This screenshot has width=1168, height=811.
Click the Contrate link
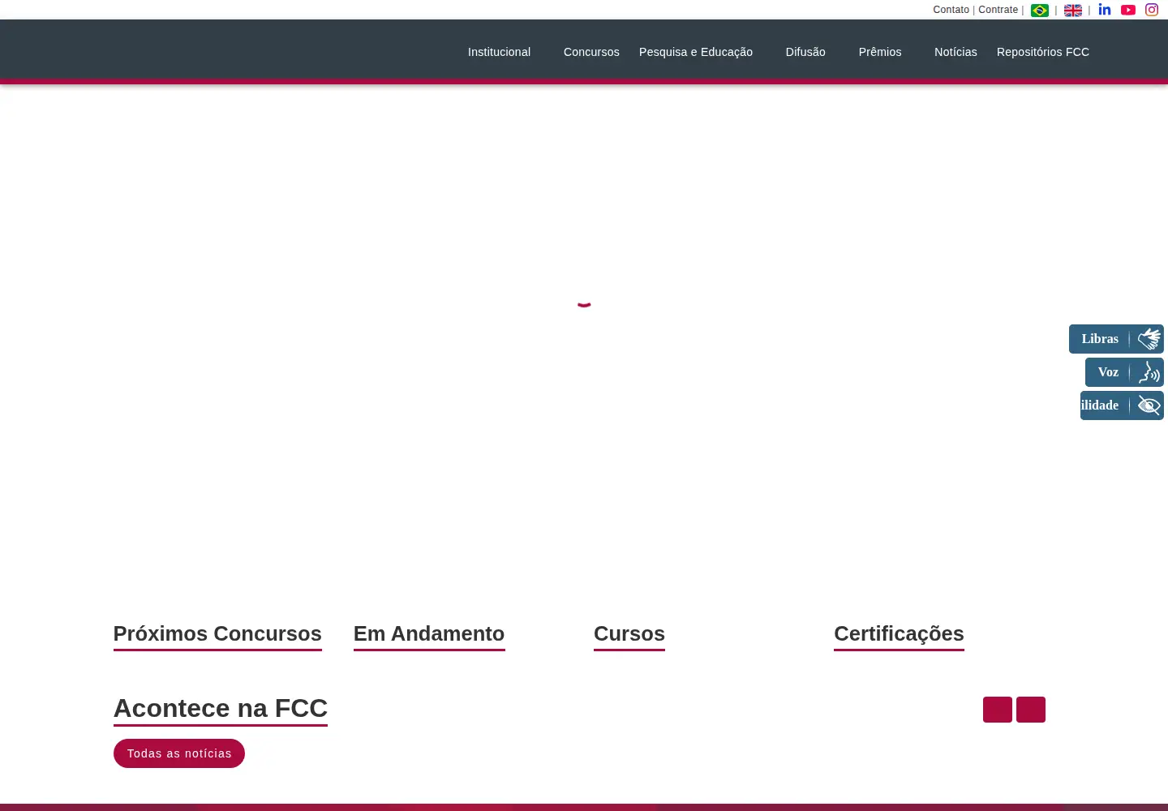(x=998, y=10)
